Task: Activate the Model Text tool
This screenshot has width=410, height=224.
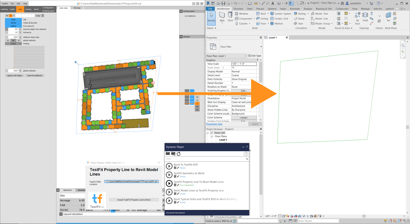Action: pos(319,14)
